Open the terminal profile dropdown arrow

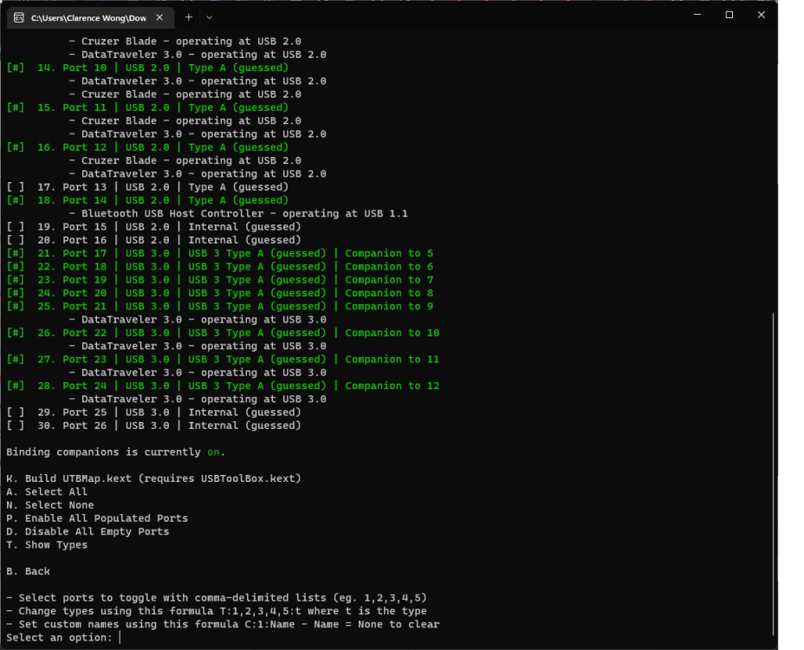[x=209, y=17]
